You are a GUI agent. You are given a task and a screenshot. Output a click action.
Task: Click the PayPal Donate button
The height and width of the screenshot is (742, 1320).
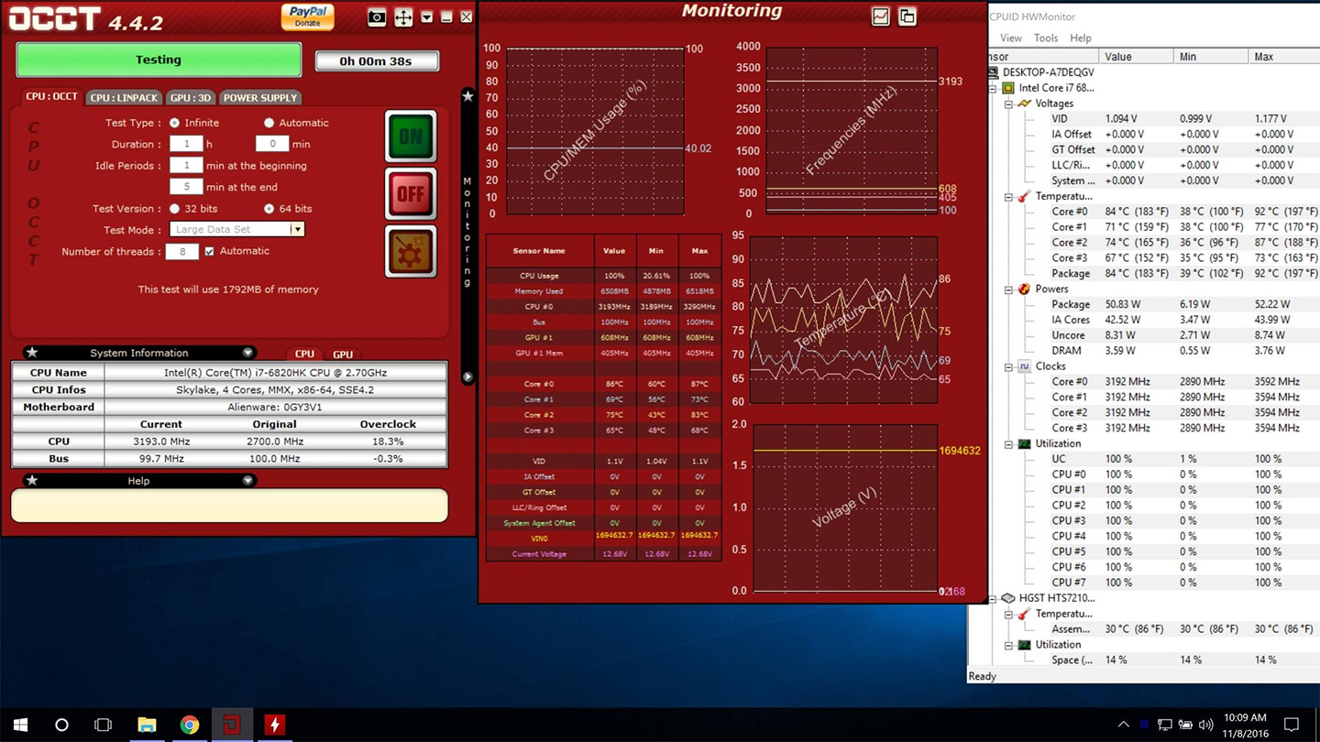(x=307, y=16)
